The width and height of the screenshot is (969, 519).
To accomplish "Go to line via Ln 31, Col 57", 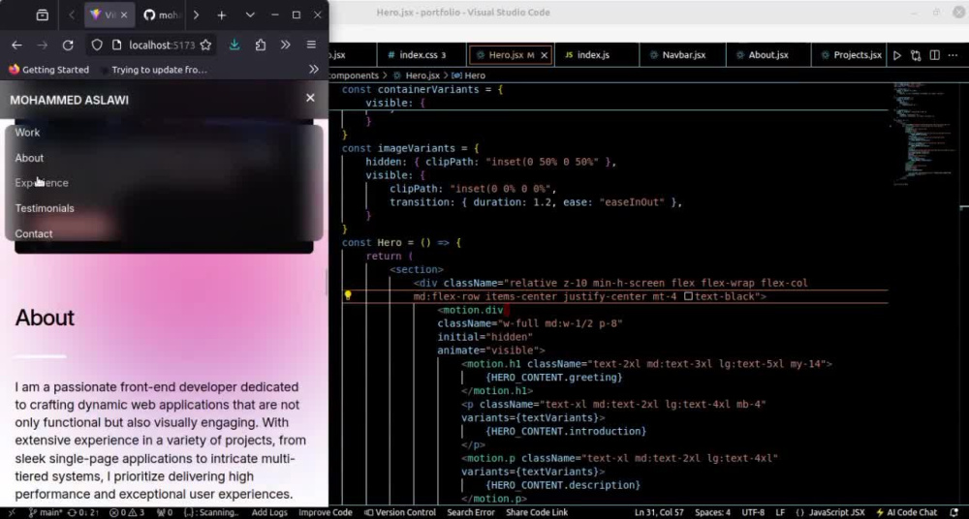I will (660, 512).
